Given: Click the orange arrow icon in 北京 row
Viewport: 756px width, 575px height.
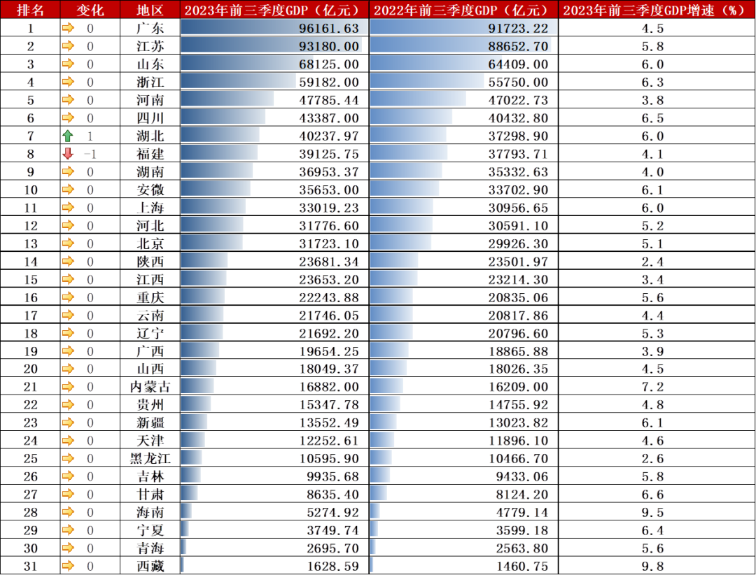Looking at the screenshot, I should pyautogui.click(x=68, y=243).
